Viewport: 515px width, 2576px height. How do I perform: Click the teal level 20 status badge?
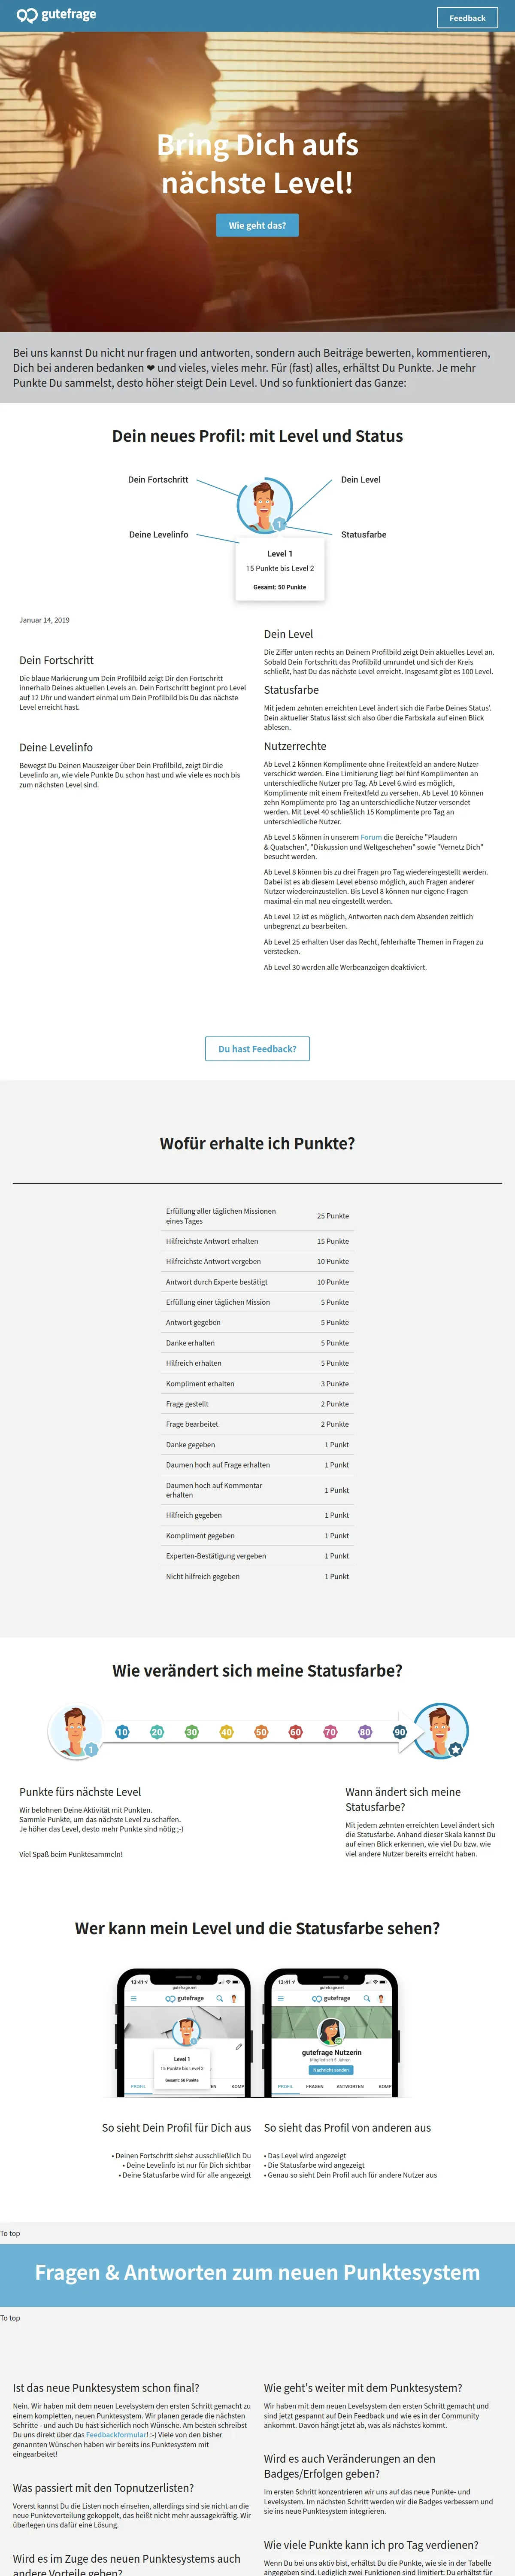point(157,1731)
